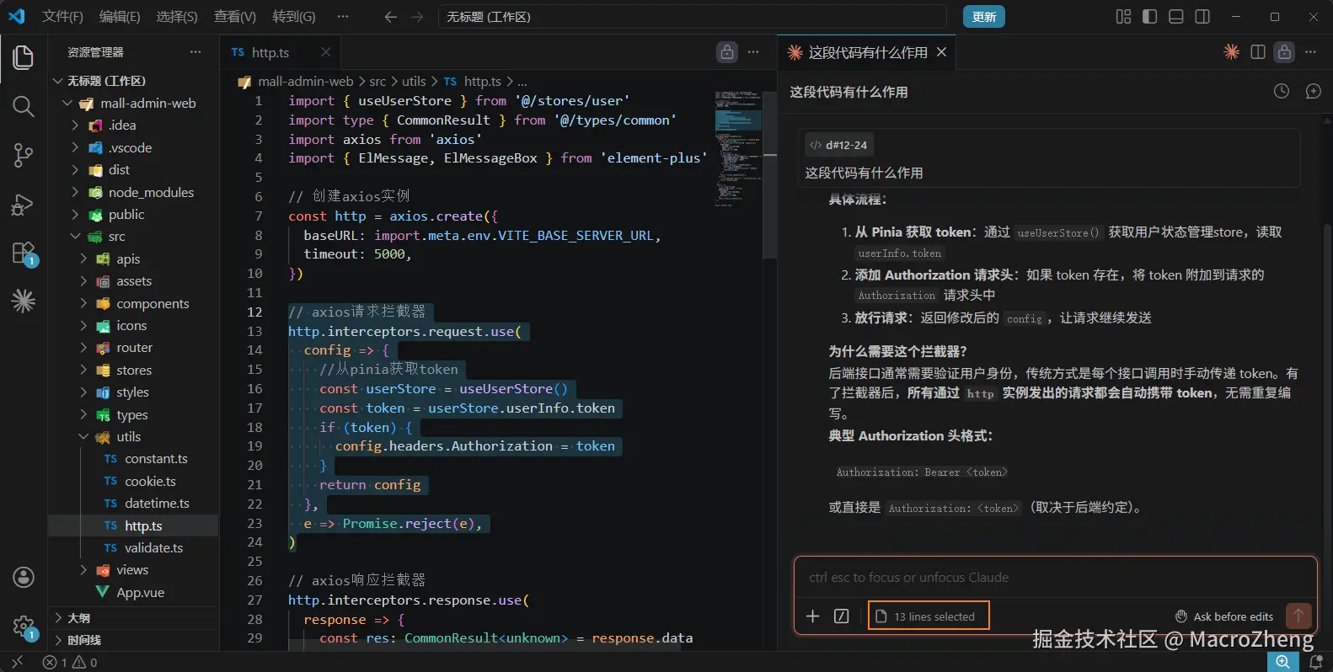Open App.vue file
Viewport: 1333px width, 672px height.
click(133, 593)
